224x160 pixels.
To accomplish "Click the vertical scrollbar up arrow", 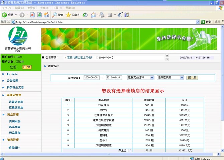I will pyautogui.click(x=222, y=27).
